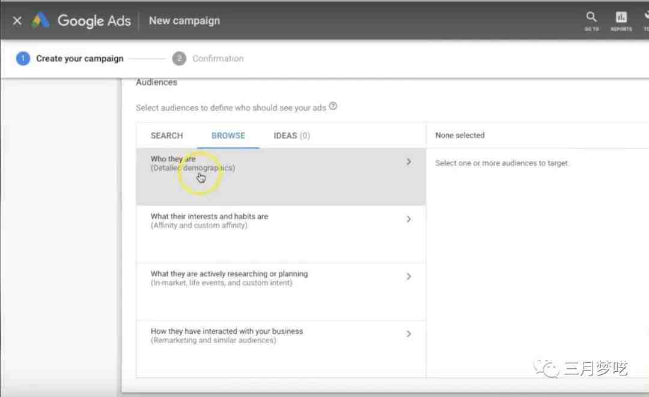Expand the actively researching or planning chevron
This screenshot has height=397, width=649.
coord(409,276)
